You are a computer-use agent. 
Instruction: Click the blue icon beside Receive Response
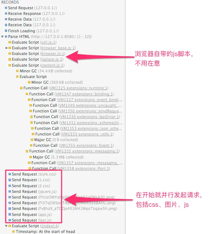tap(6, 13)
